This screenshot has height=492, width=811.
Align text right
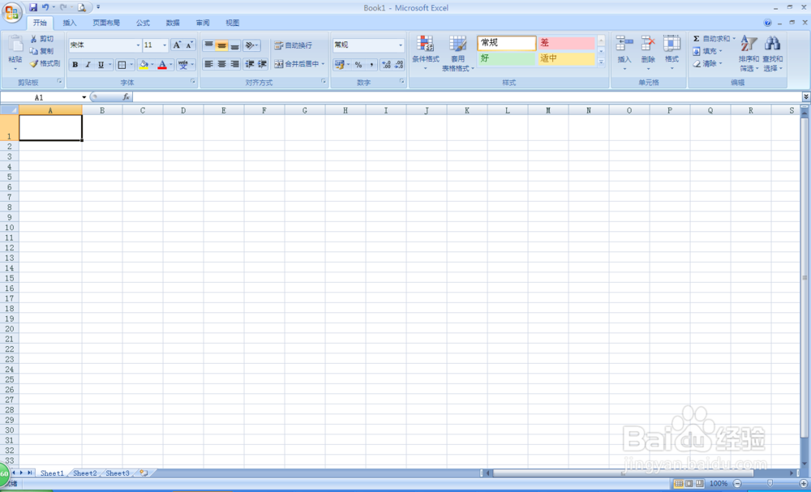pos(235,64)
